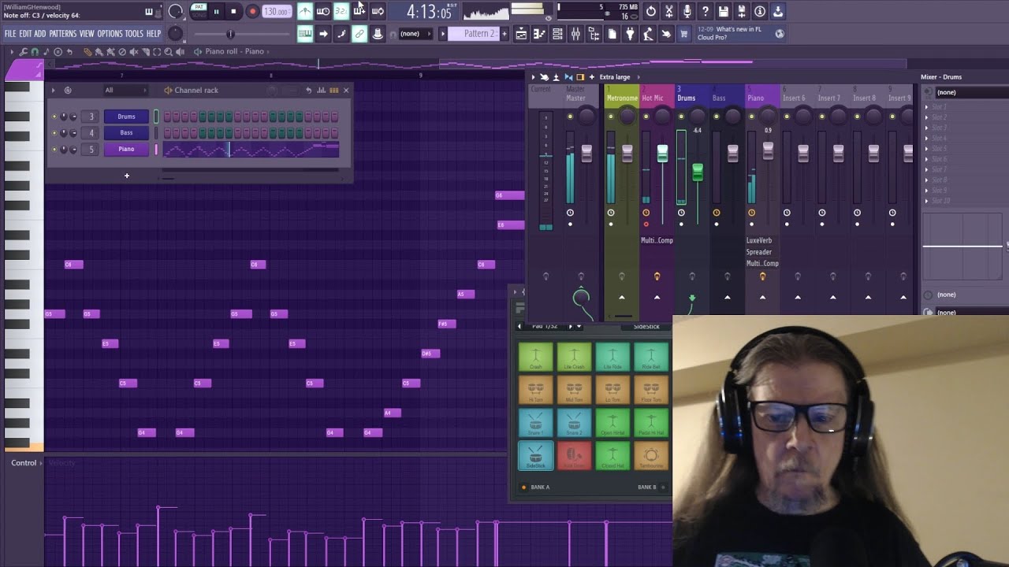Open the playlist view icon
Viewport: 1009px width, 567px height.
(520, 34)
